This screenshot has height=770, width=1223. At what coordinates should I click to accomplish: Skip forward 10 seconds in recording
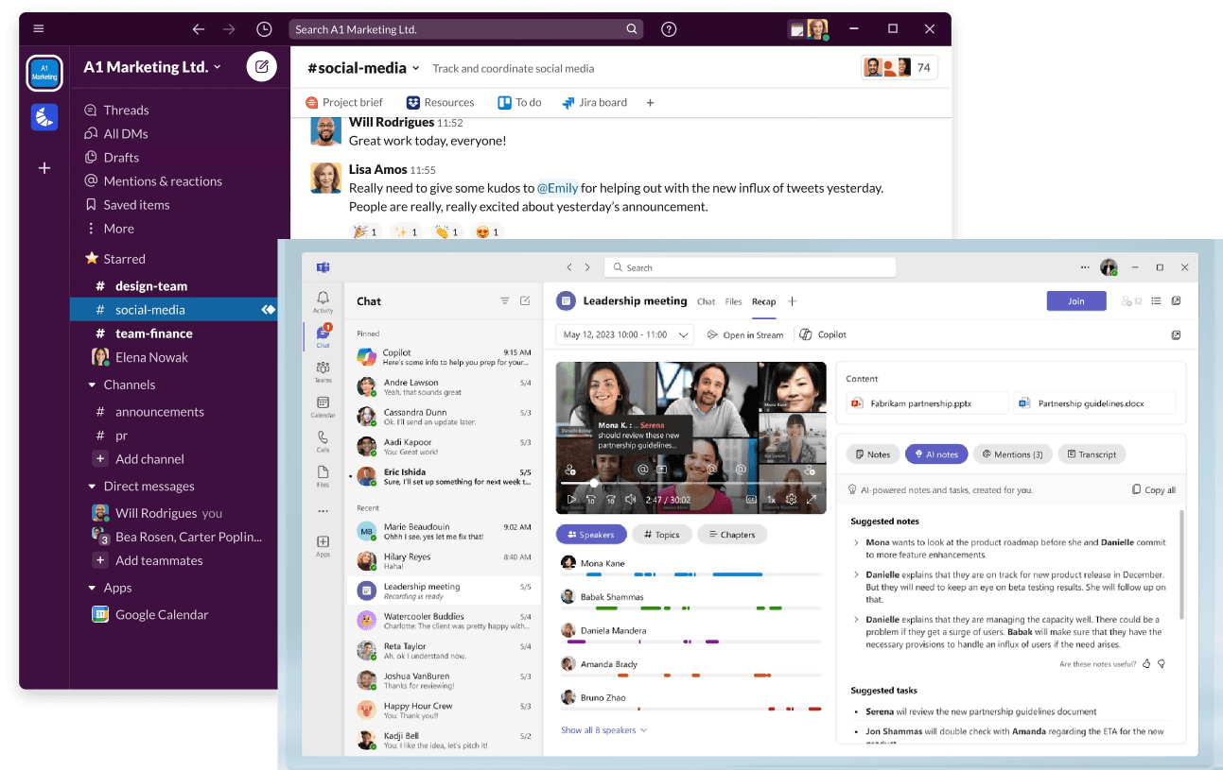pyautogui.click(x=611, y=500)
